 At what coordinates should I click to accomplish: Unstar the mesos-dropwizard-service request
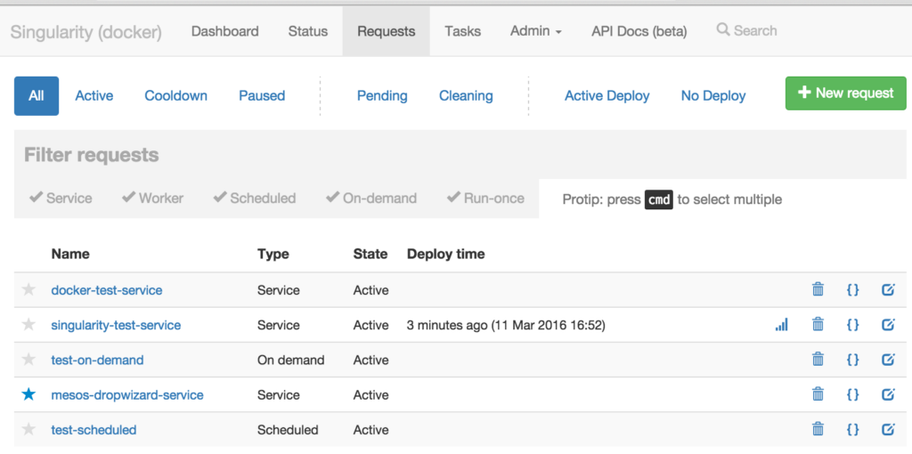coord(28,394)
